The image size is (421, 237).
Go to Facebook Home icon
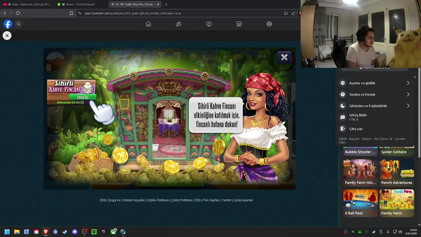coord(148,24)
